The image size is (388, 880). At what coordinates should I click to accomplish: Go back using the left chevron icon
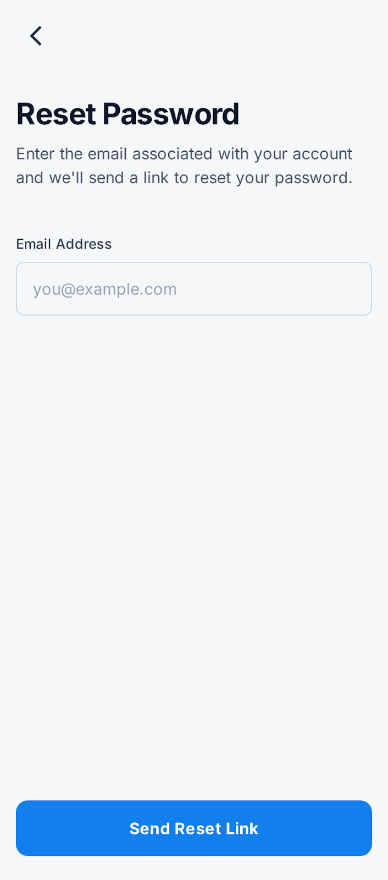coord(36,36)
